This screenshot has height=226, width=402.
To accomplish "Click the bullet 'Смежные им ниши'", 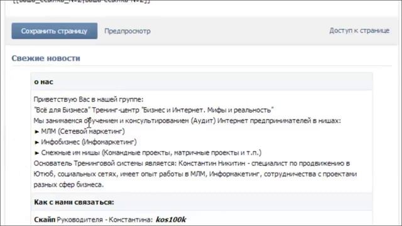I will click(148, 153).
